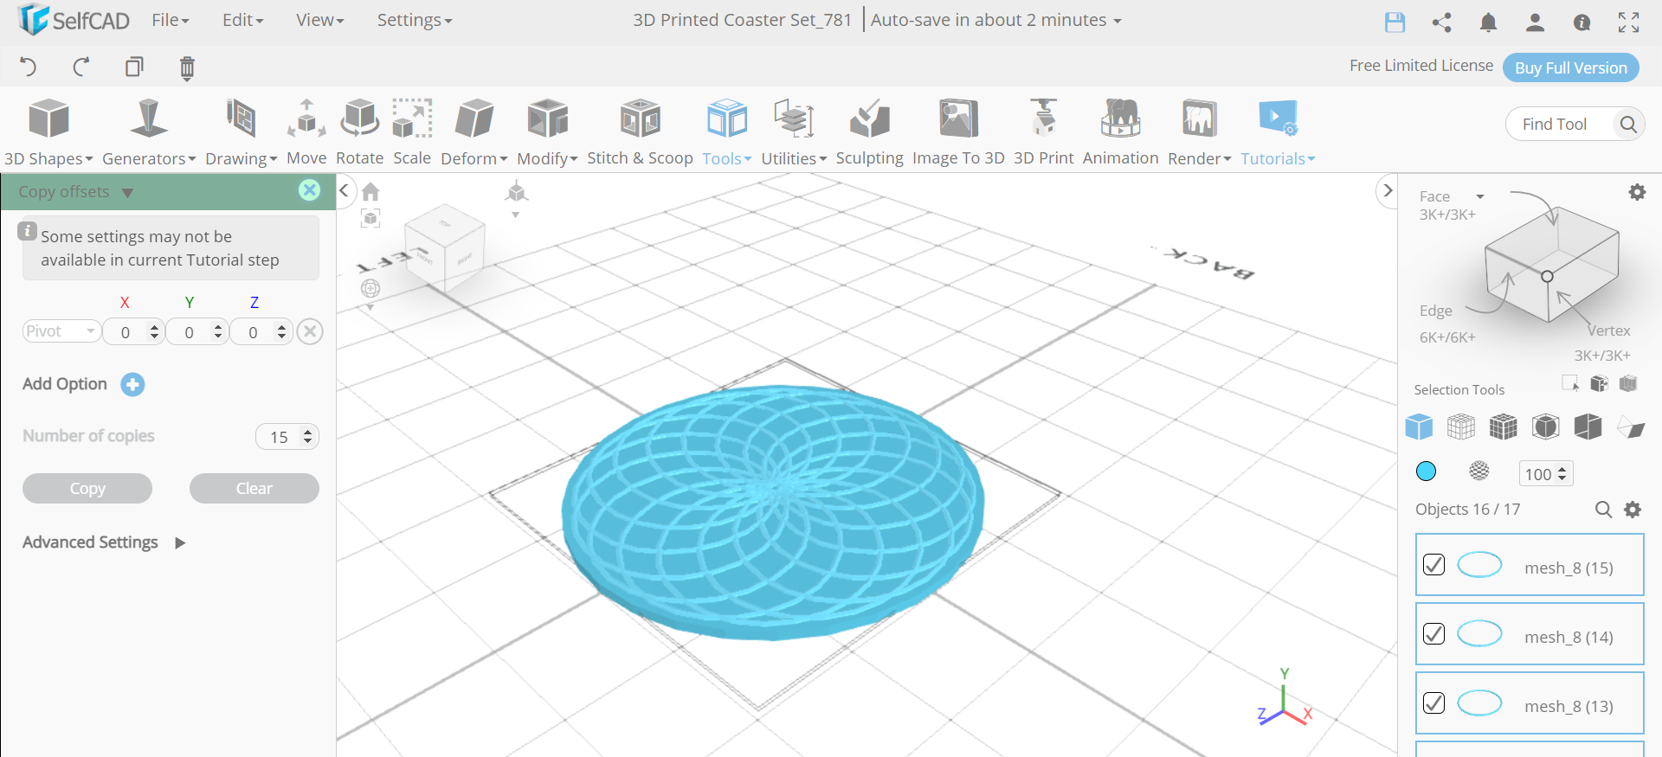The width and height of the screenshot is (1662, 757).
Task: Click the Clear button
Action: coord(254,488)
